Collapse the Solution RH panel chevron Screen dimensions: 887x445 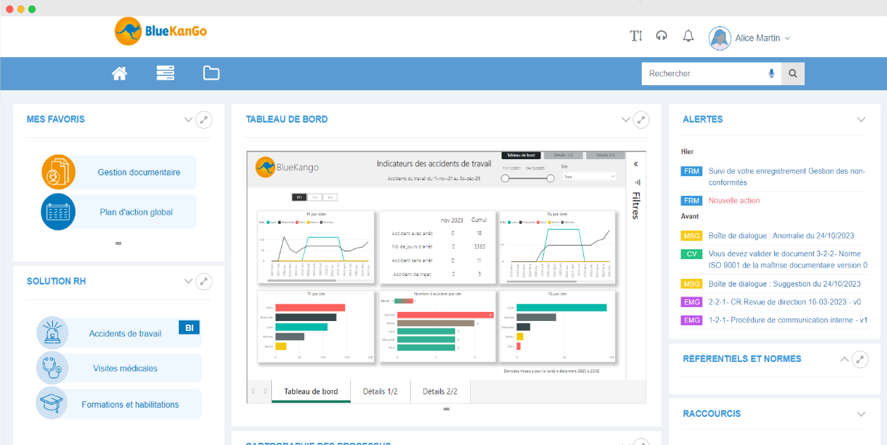188,282
